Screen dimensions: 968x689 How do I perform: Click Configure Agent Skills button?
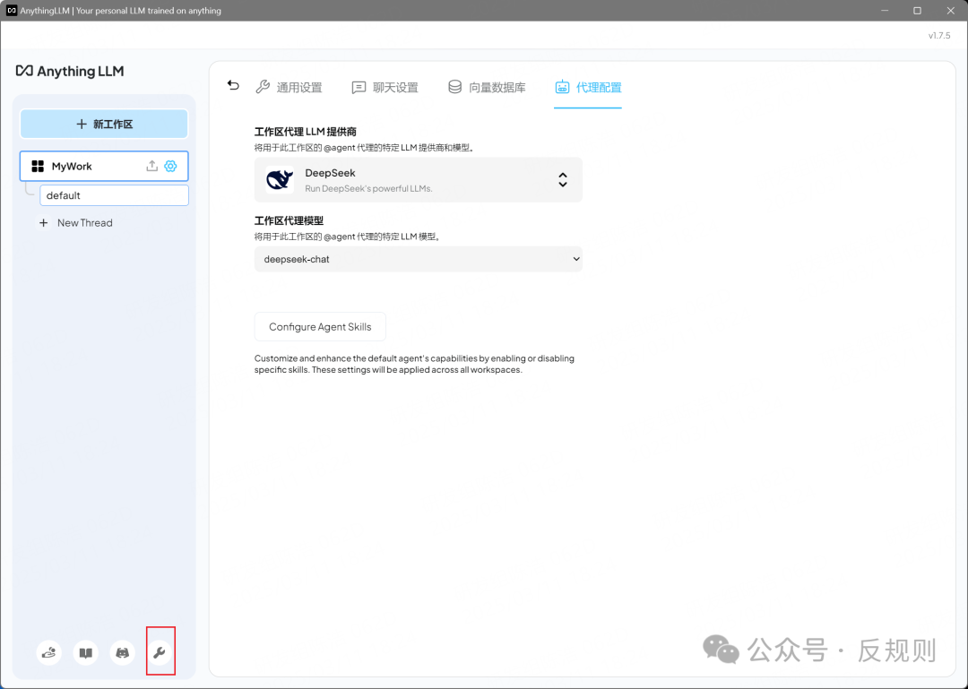pos(320,327)
